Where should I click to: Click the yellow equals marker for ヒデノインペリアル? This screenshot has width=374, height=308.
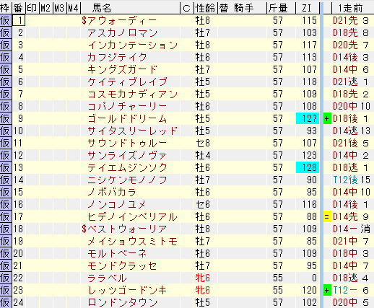click(x=327, y=216)
